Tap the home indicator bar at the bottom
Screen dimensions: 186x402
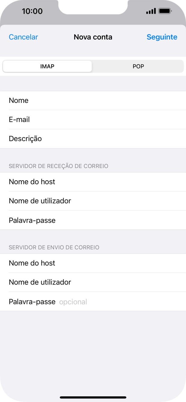click(x=93, y=397)
